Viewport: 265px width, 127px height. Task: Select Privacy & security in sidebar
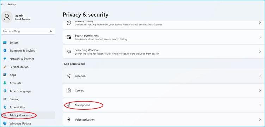coord(28,115)
